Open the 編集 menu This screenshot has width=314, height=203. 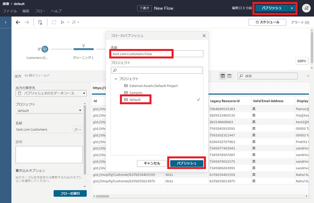pos(26,11)
